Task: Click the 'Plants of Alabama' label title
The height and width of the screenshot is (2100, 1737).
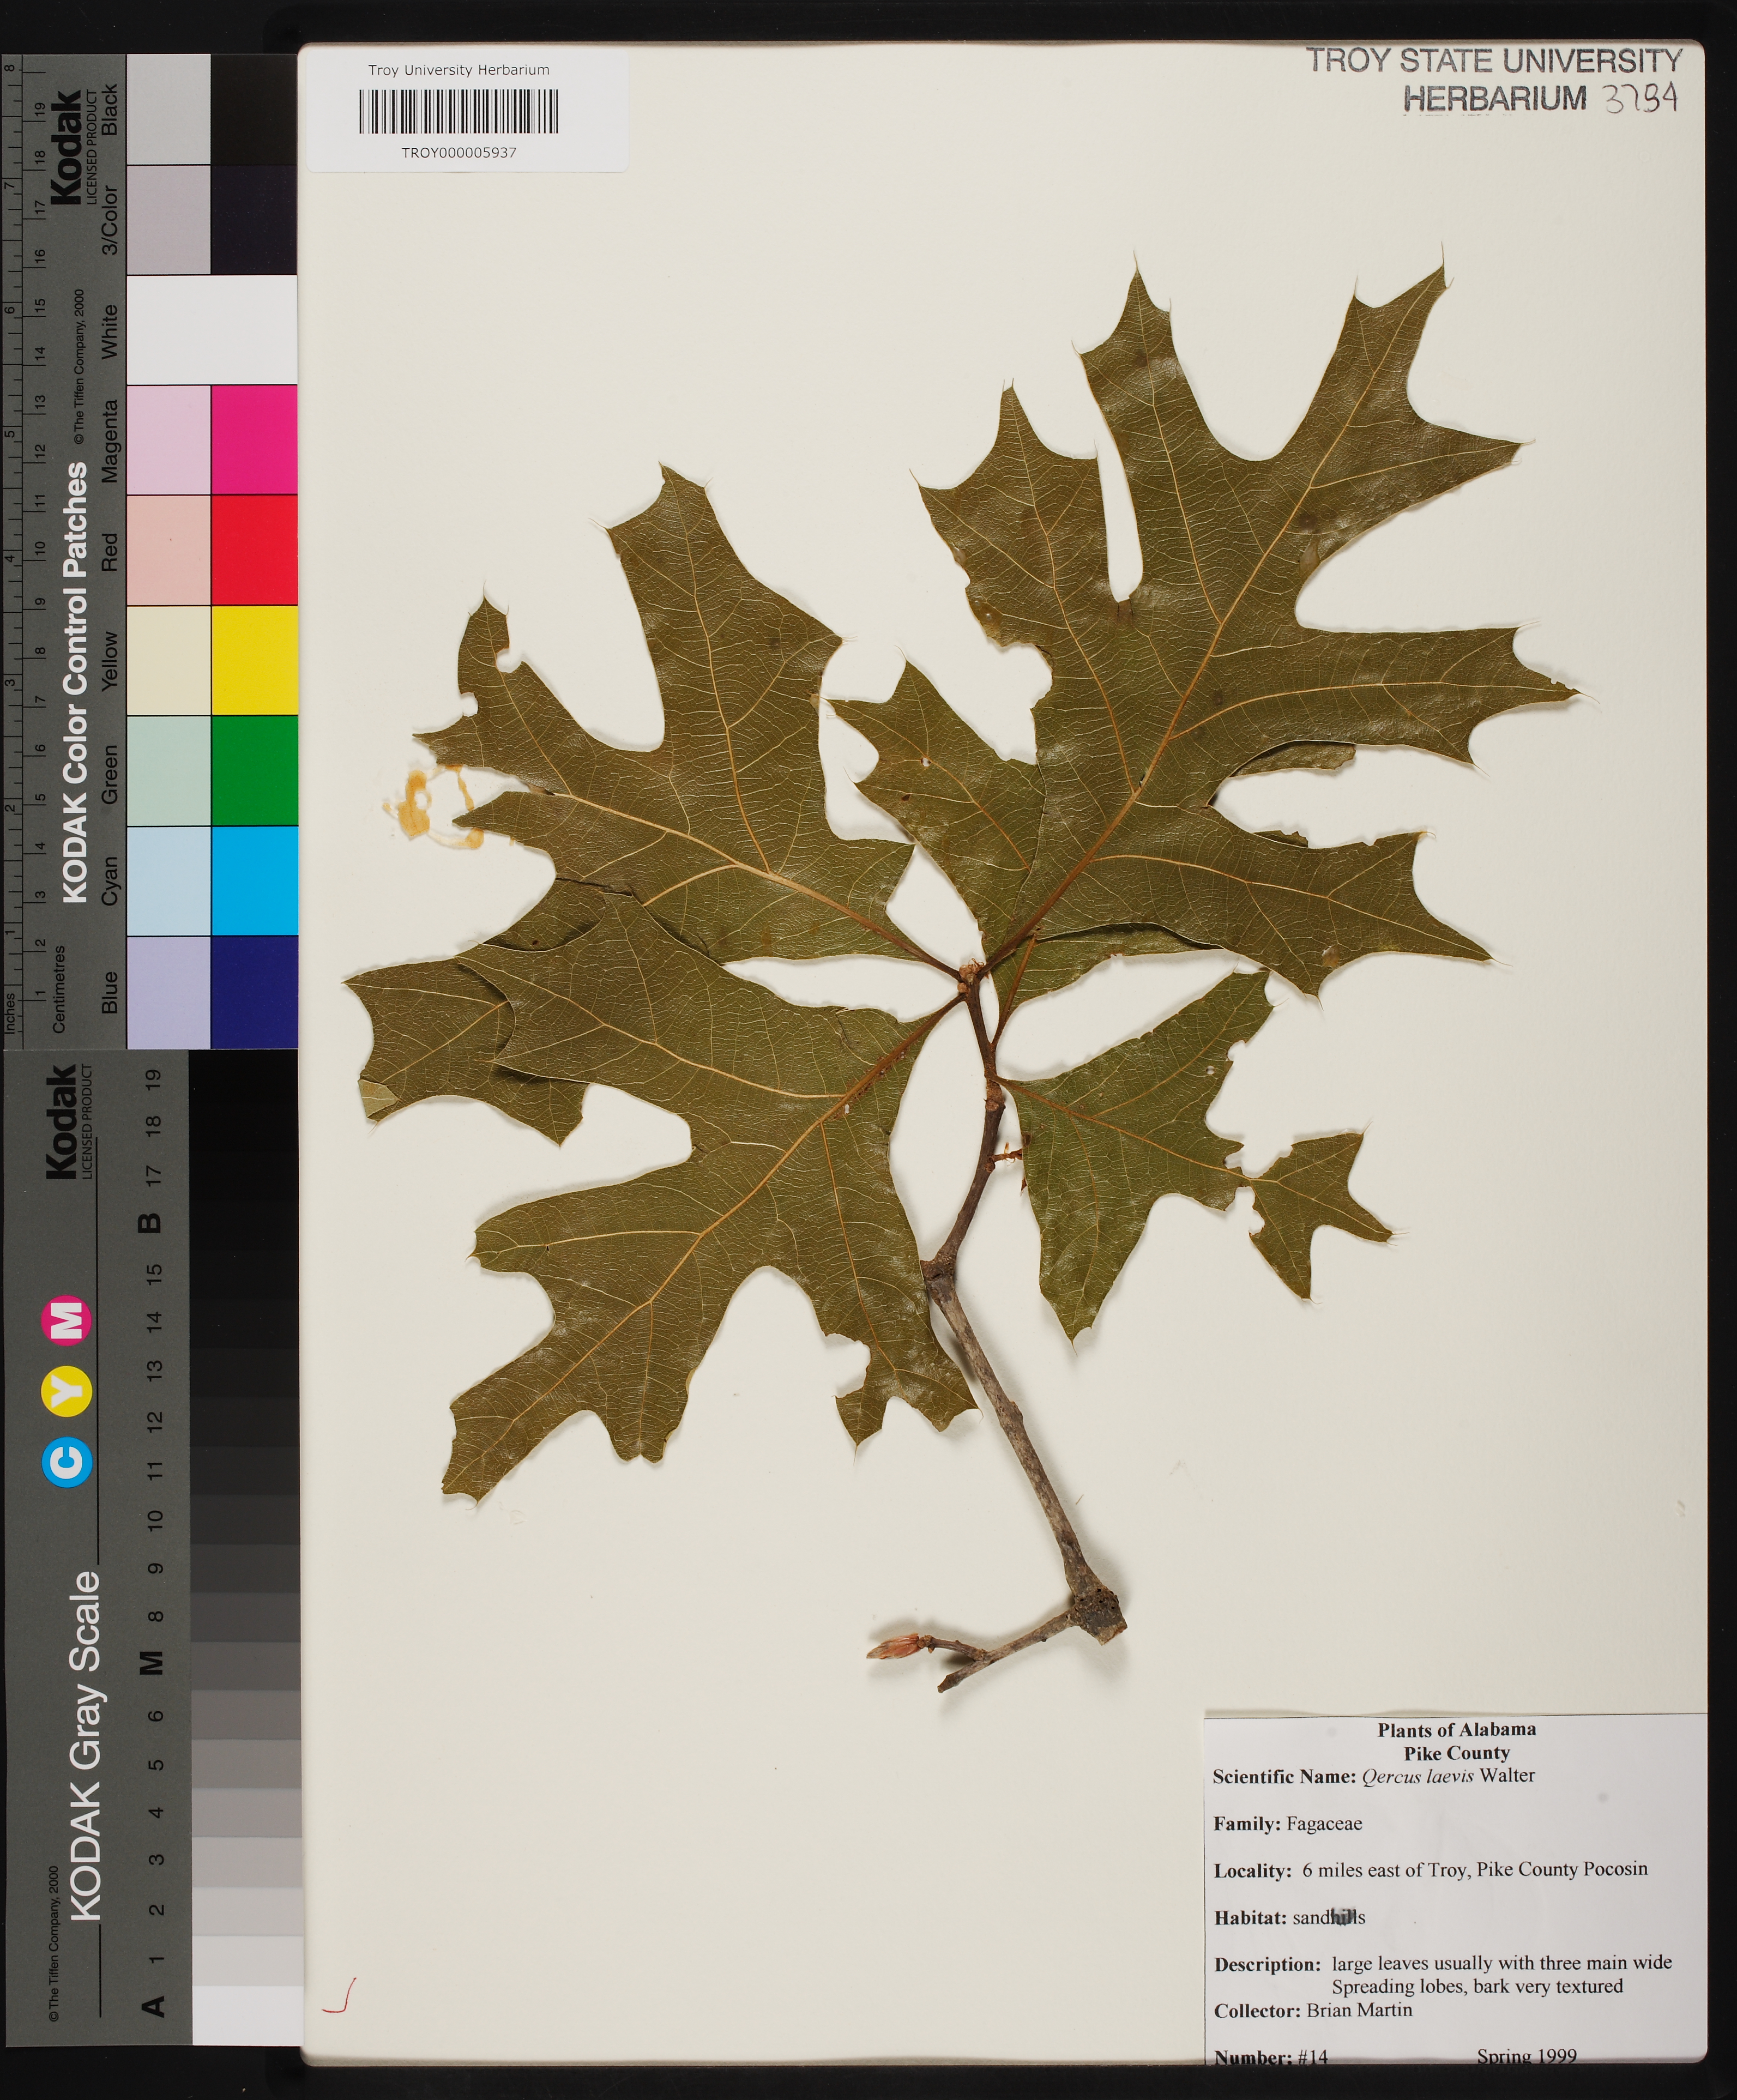Action: pyautogui.click(x=1456, y=1729)
